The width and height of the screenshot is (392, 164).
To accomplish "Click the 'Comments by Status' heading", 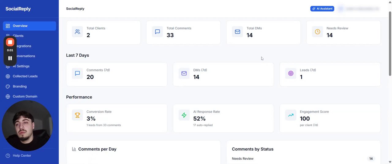I will (253, 149).
